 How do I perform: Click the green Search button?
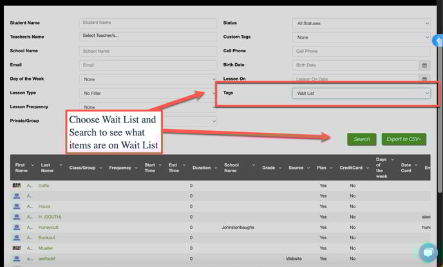pos(361,139)
